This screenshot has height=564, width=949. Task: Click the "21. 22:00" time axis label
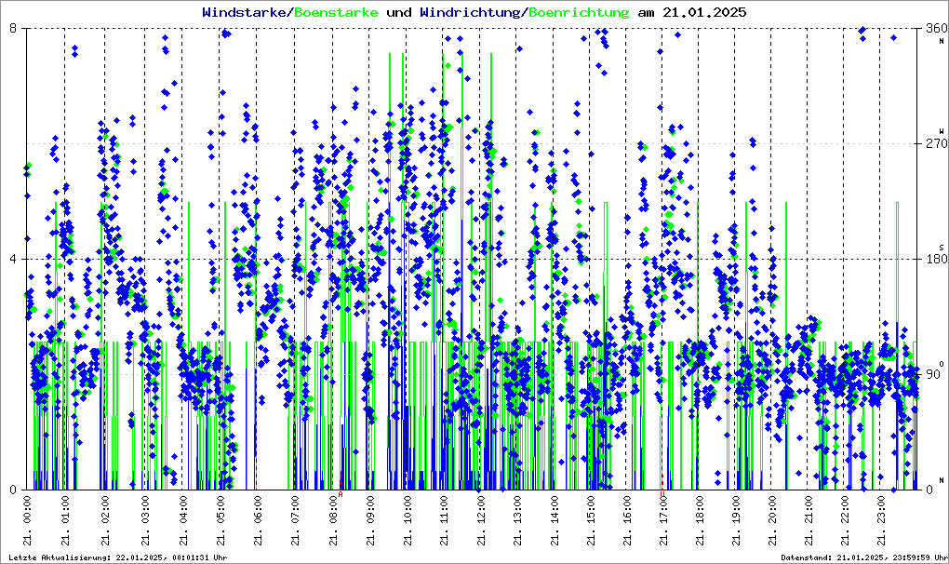pos(844,520)
